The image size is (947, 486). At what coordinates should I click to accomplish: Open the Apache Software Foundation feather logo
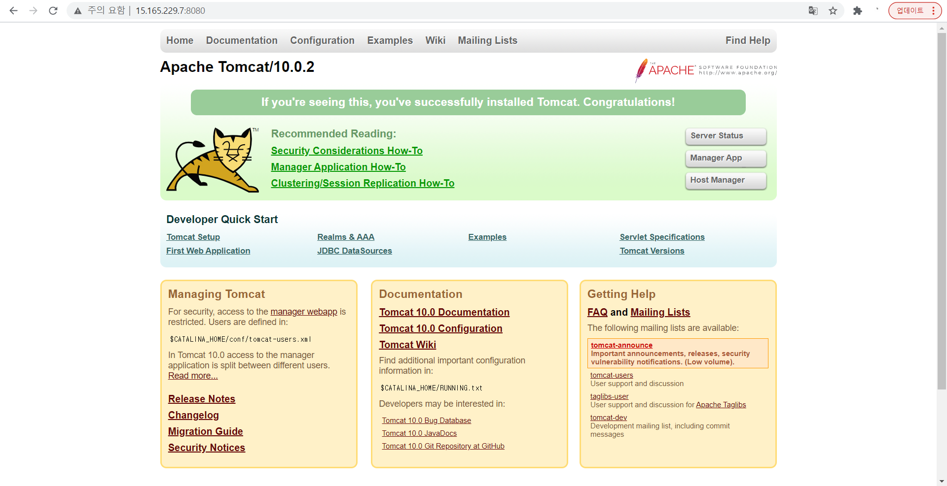click(x=706, y=70)
